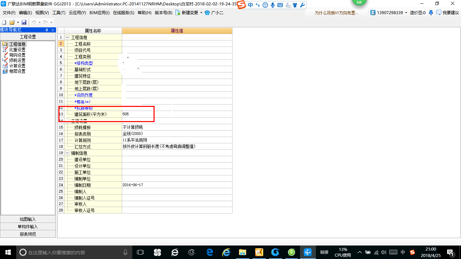This screenshot has width=461, height=259.
Task: Open Task View on the taskbar
Action: click(140, 252)
